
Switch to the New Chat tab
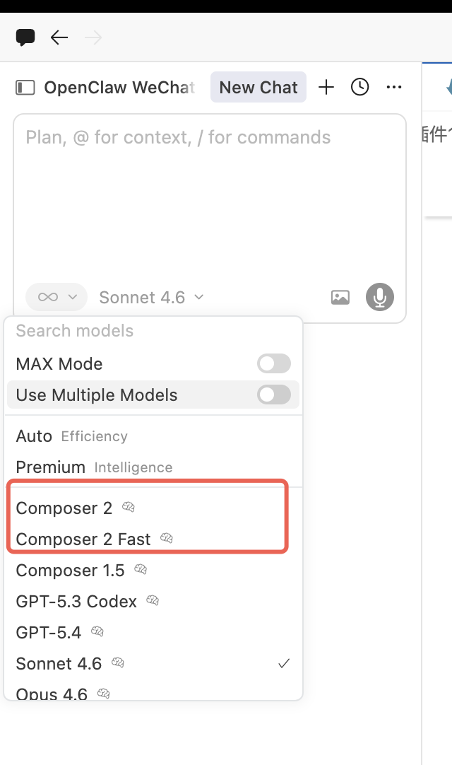(x=258, y=88)
